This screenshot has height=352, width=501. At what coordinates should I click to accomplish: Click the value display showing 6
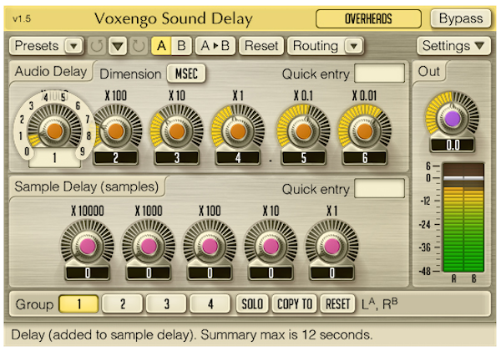(x=365, y=158)
